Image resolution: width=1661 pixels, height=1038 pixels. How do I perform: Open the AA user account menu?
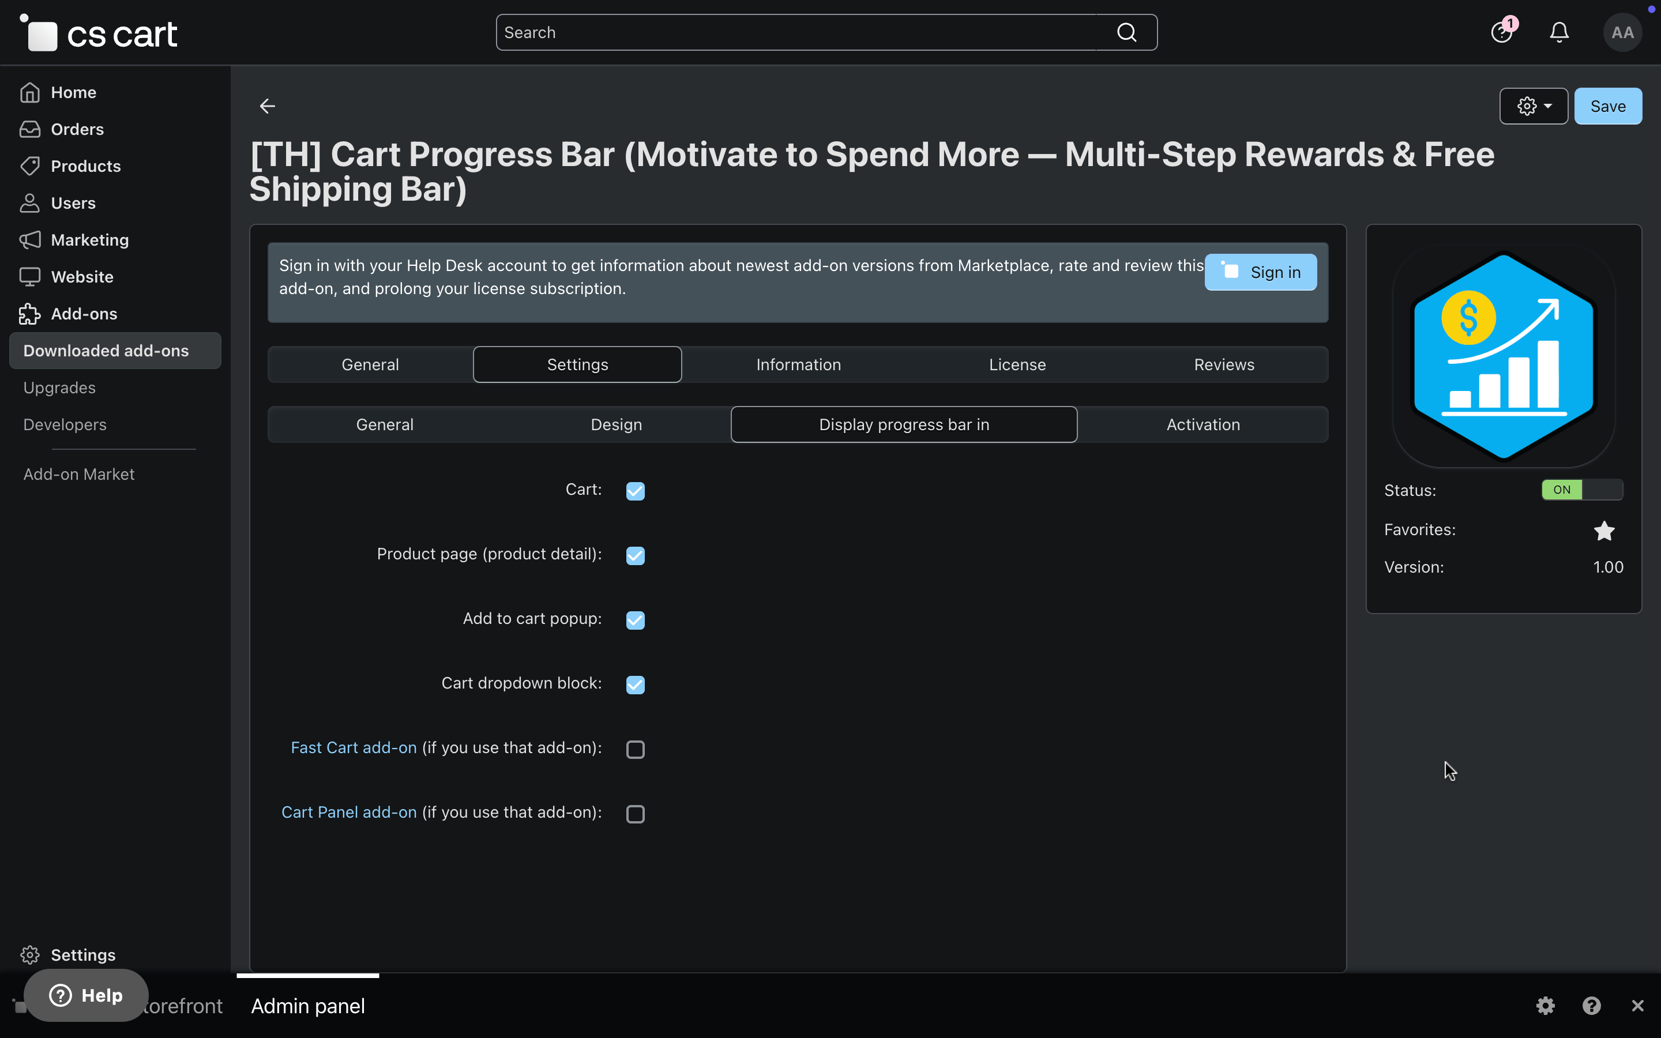1622,32
